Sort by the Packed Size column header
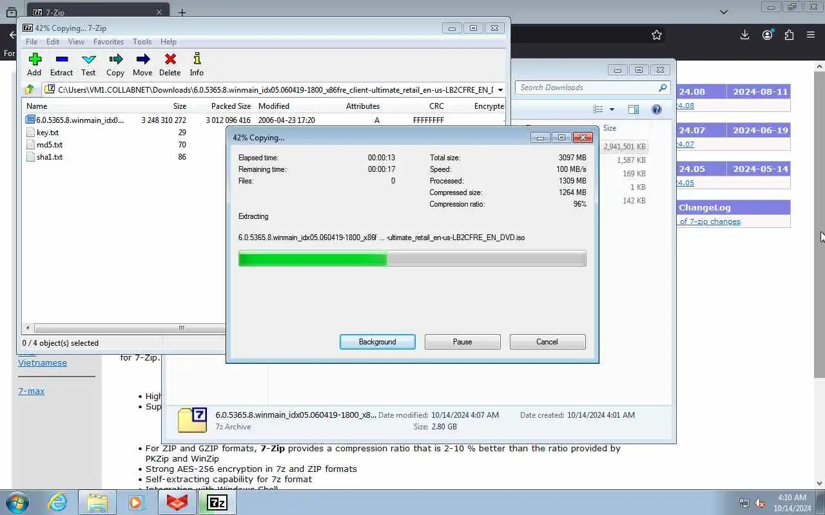 point(231,106)
